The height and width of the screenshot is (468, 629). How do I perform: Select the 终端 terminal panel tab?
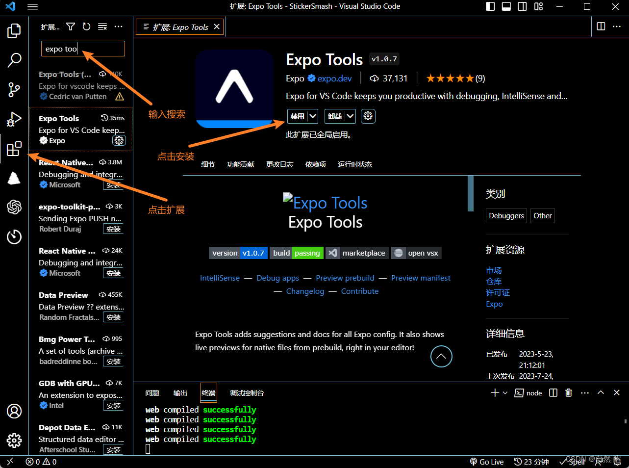pos(208,393)
